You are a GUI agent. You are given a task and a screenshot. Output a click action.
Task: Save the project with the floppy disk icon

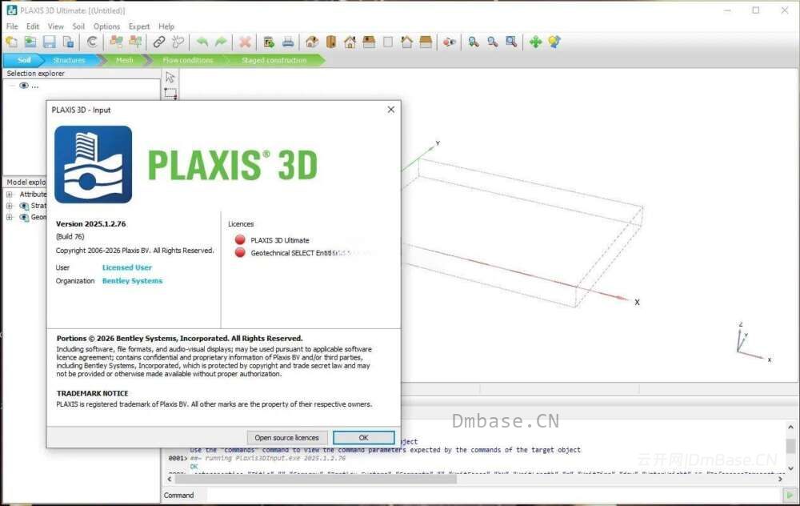coord(49,42)
